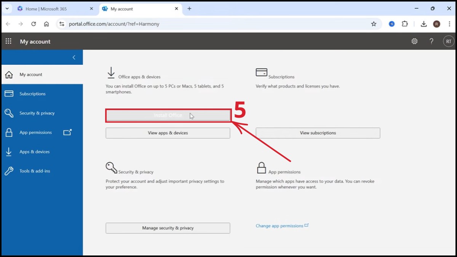Click the Subscriptions card icon in sidebar
The height and width of the screenshot is (257, 457).
[x=9, y=94]
